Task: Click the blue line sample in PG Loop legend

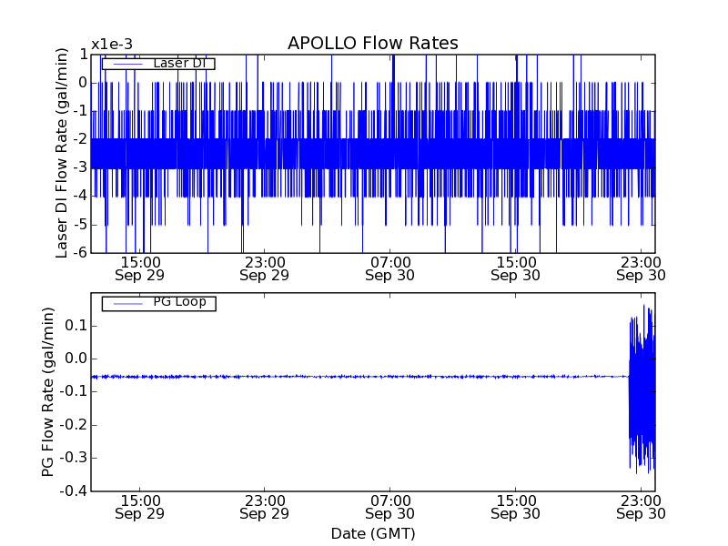Action: coord(127,304)
